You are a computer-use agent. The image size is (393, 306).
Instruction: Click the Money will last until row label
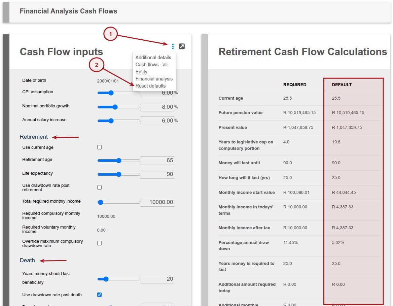[239, 163]
